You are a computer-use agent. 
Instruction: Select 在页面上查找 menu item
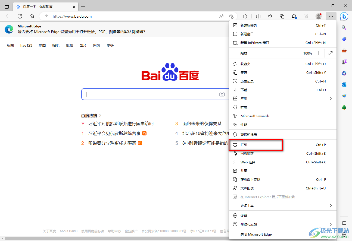coord(283,179)
